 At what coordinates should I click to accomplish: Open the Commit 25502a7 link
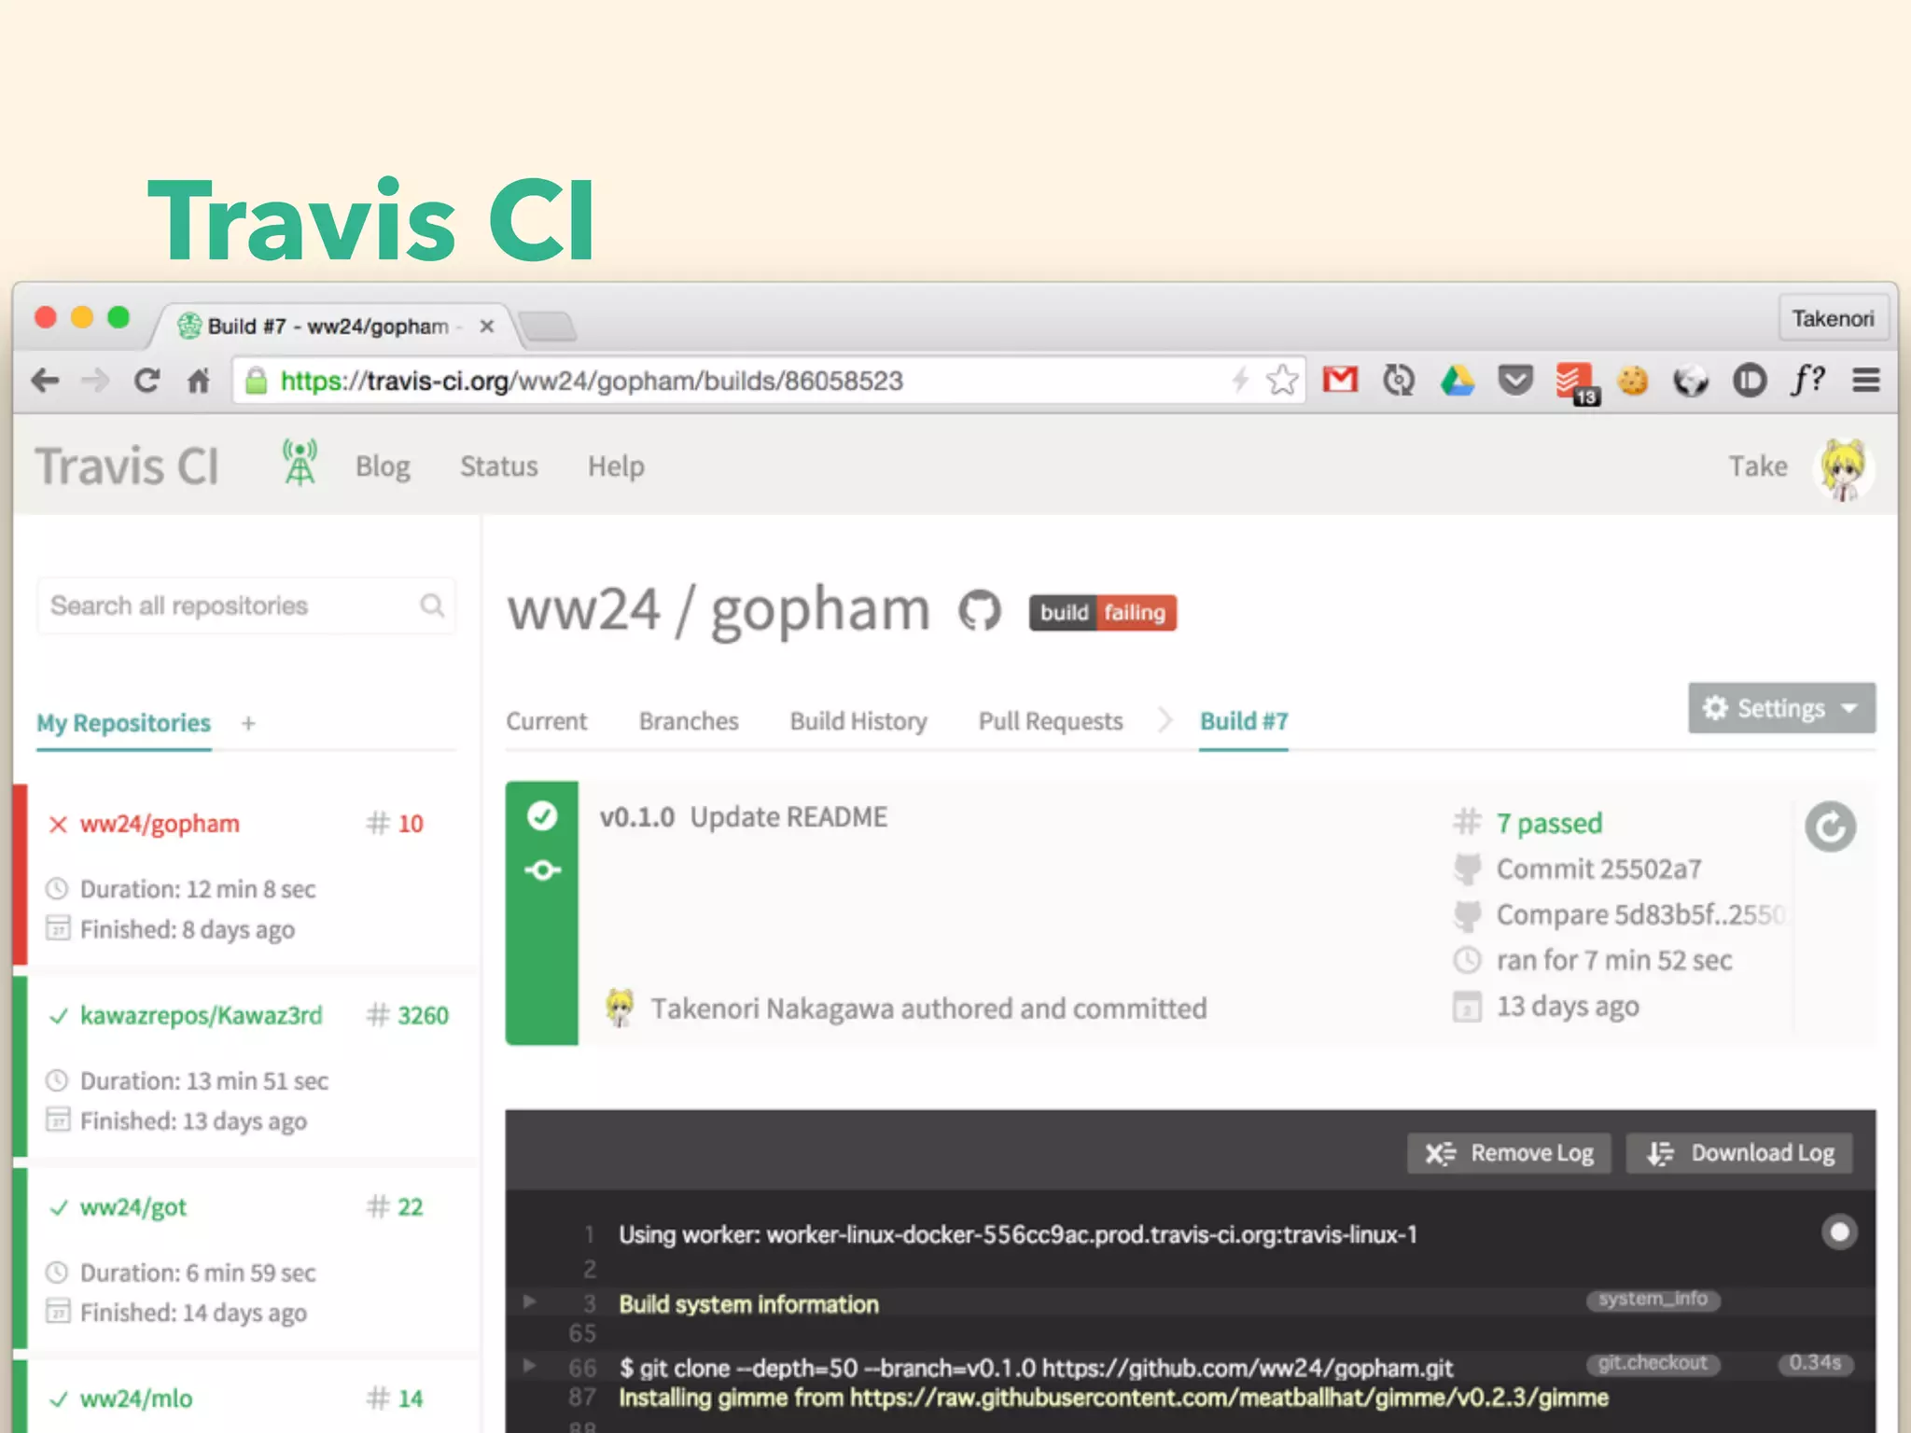pos(1598,869)
